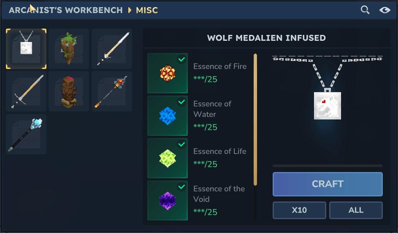Click the Essence of the Void slot

point(168,200)
